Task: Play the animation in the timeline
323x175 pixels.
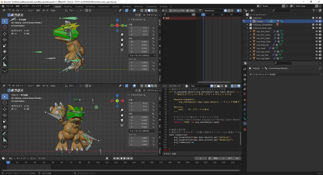Action: pyautogui.click(x=124, y=158)
